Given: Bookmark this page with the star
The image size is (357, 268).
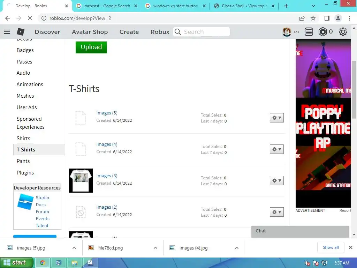Looking at the screenshot, I should tap(313, 18).
